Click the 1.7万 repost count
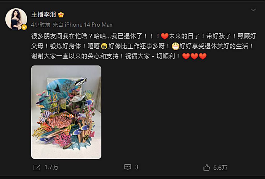This screenshot has height=179, width=265. pyautogui.click(x=51, y=167)
